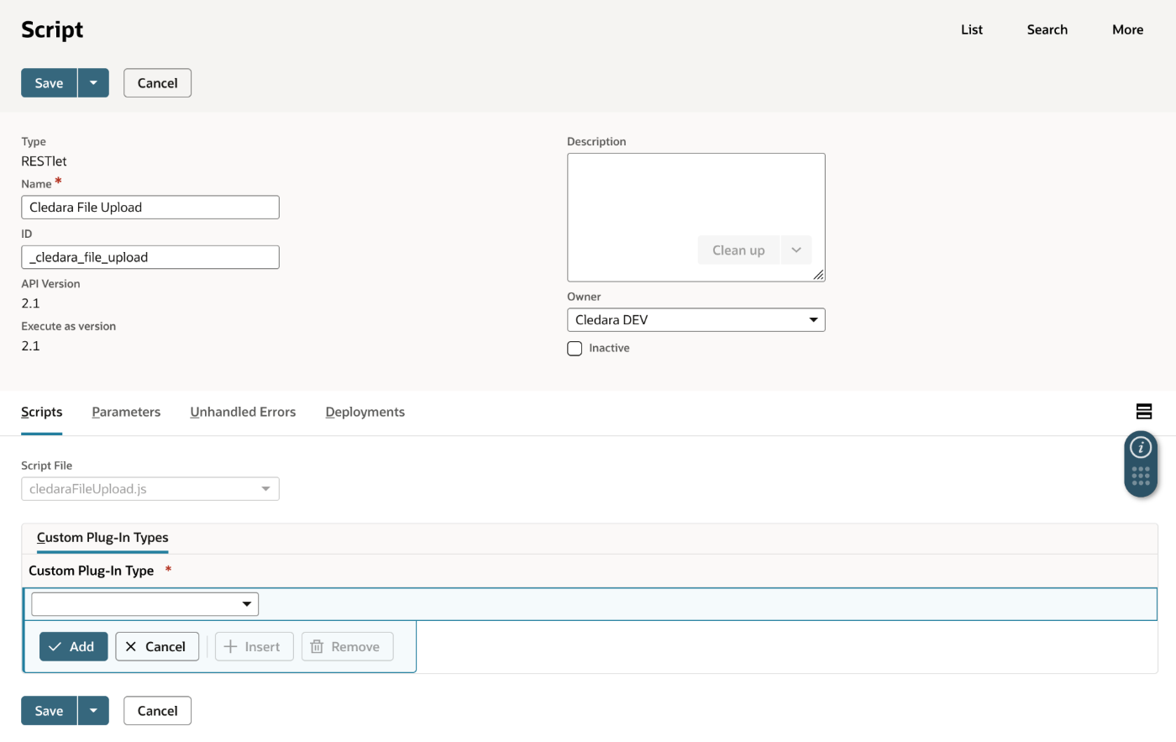Click the Script page title

pyautogui.click(x=52, y=29)
